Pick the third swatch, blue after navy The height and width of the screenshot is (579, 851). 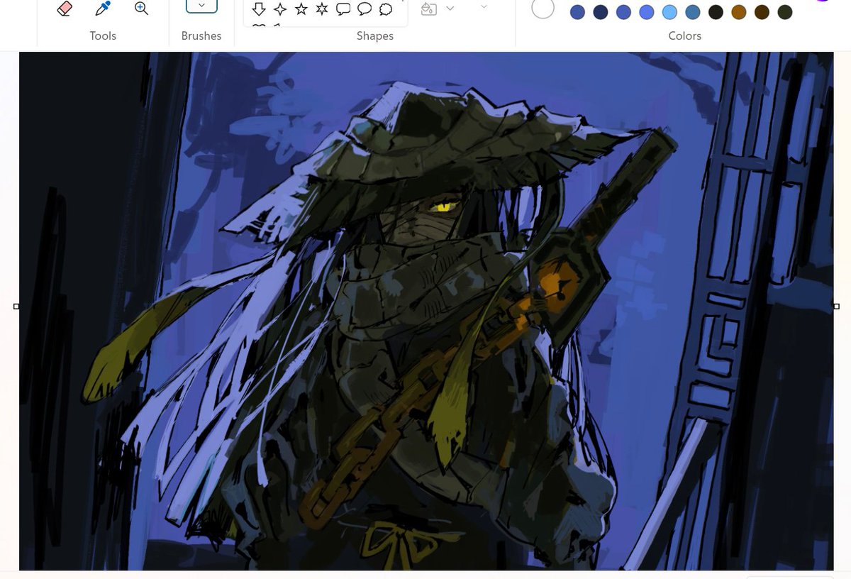click(624, 12)
